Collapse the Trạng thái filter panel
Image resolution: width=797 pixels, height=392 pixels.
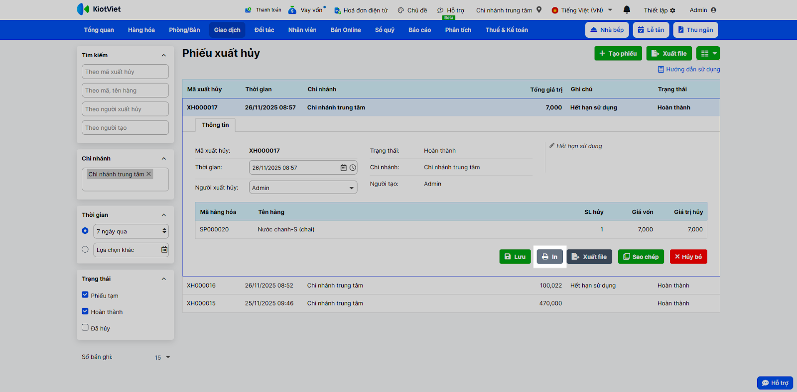164,279
